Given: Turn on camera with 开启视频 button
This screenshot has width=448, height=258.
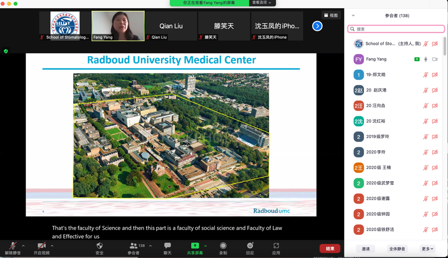Looking at the screenshot, I should coord(41,248).
